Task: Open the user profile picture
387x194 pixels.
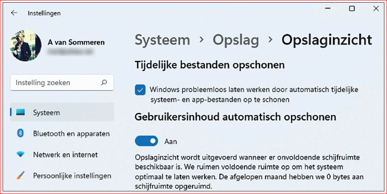Action: (x=26, y=45)
